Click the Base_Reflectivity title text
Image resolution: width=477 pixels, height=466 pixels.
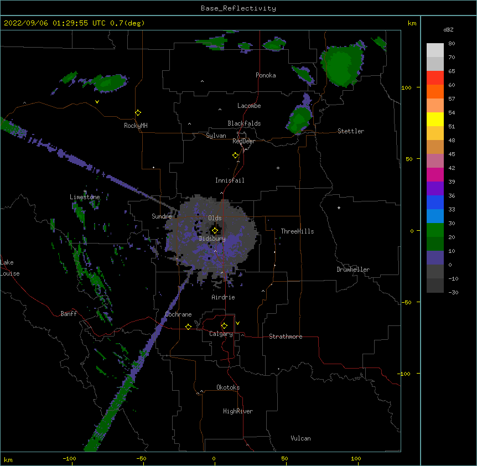[239, 8]
